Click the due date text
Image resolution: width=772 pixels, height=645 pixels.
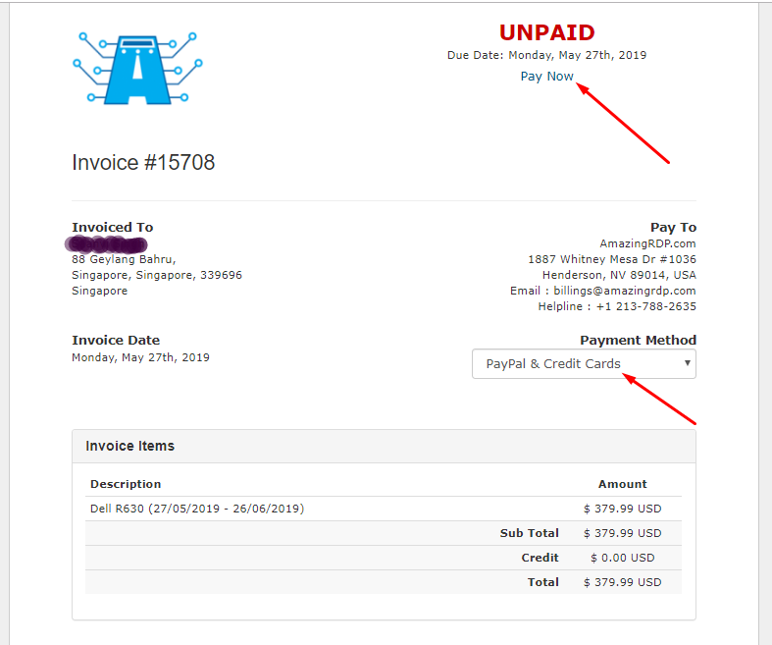click(x=546, y=55)
